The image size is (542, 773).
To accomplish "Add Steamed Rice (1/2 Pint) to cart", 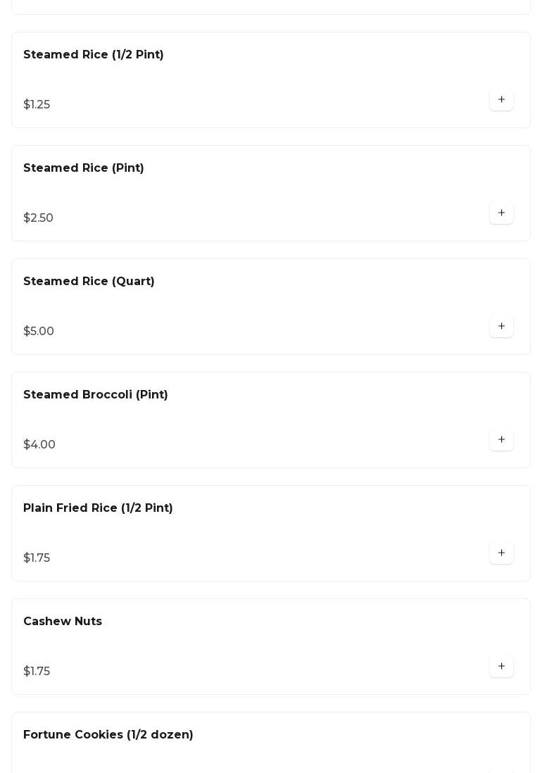I will click(501, 100).
